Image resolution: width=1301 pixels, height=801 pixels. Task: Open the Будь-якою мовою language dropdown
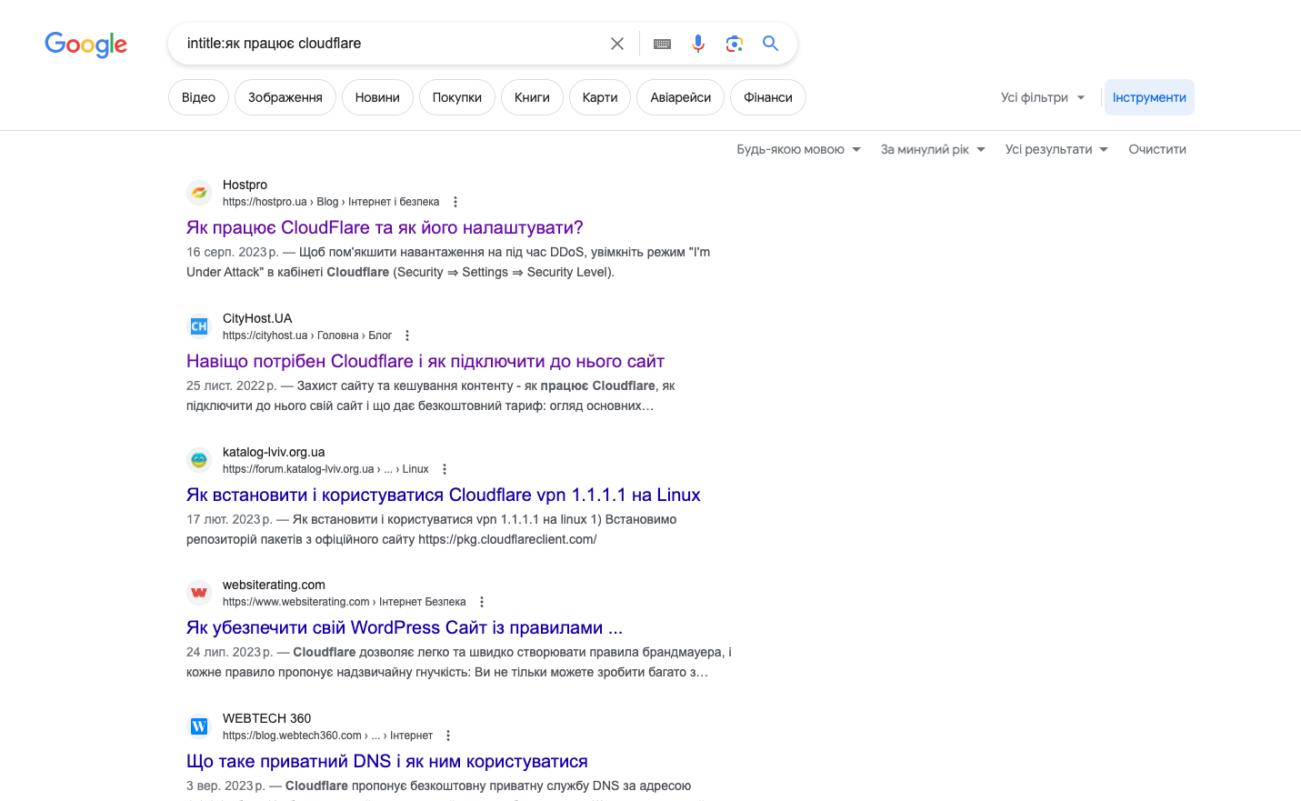pos(798,149)
